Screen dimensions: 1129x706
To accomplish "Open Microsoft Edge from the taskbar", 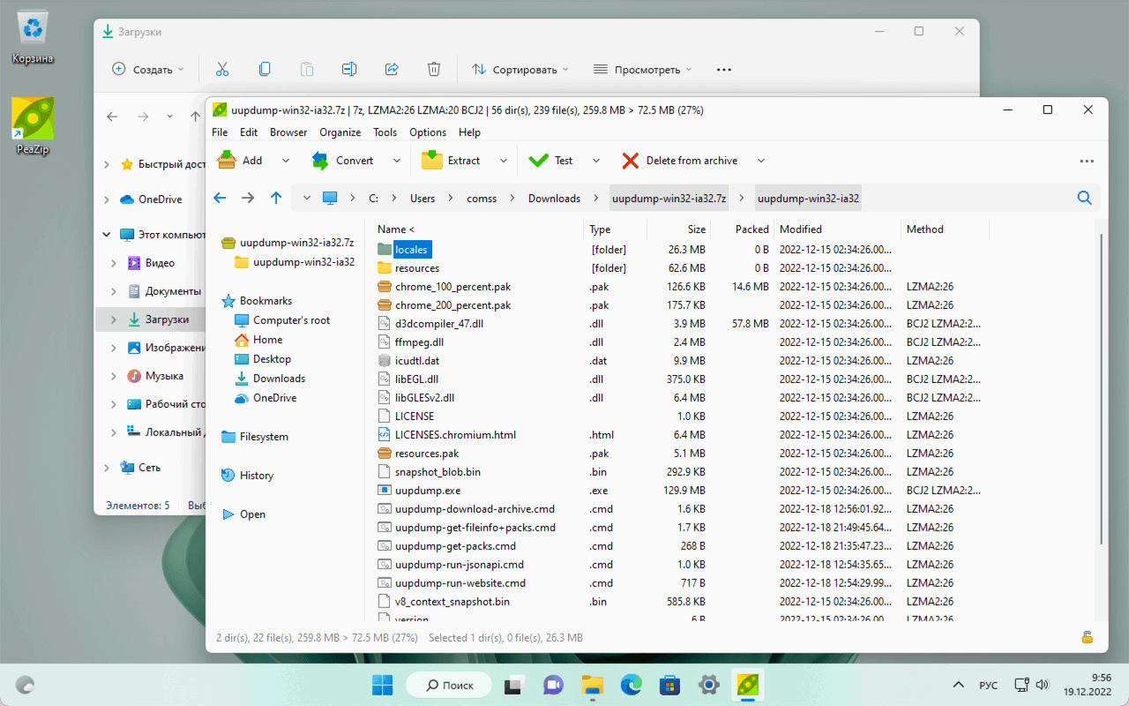I will (632, 685).
